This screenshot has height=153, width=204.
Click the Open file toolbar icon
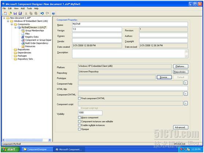click(x=10, y=14)
